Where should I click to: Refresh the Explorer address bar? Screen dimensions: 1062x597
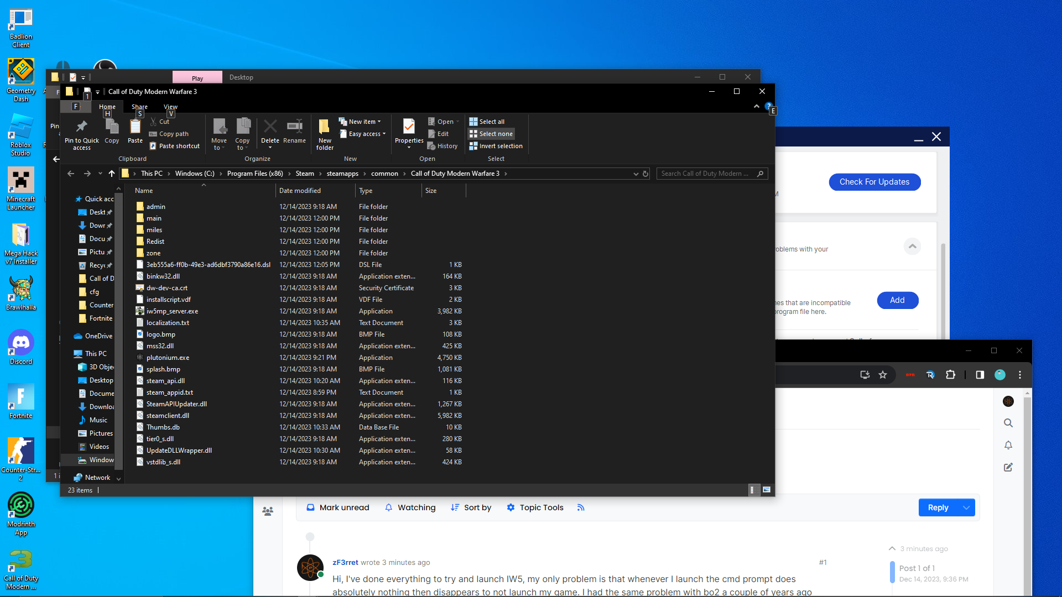click(x=645, y=174)
